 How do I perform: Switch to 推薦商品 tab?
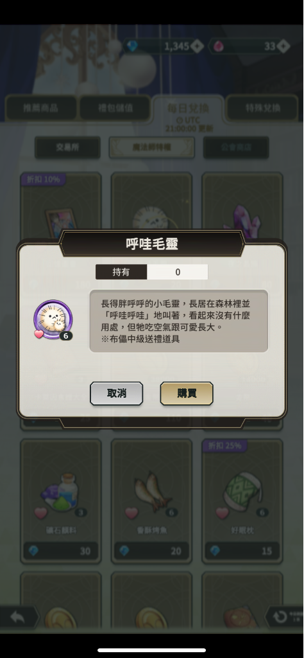(x=41, y=108)
